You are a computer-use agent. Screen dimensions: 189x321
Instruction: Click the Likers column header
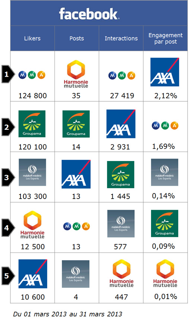pos(32,38)
